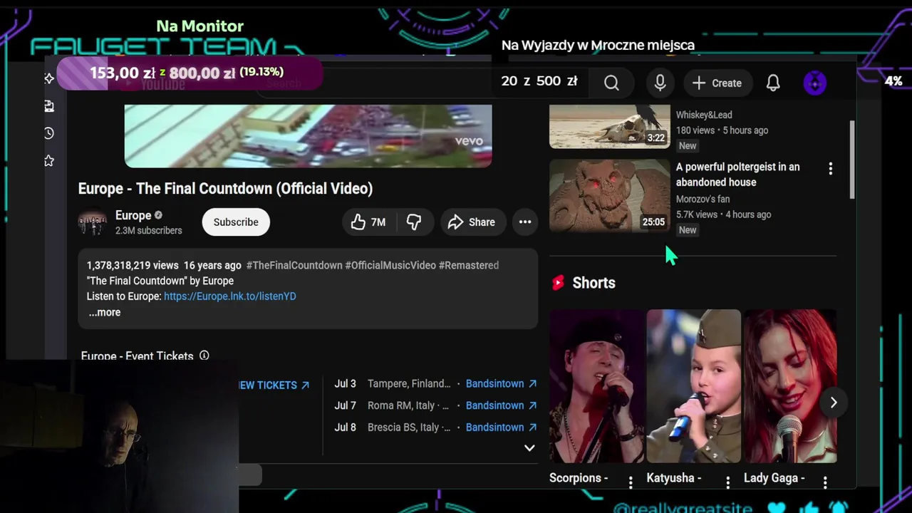Click the video title Europe - The Final Countdown

click(x=225, y=189)
